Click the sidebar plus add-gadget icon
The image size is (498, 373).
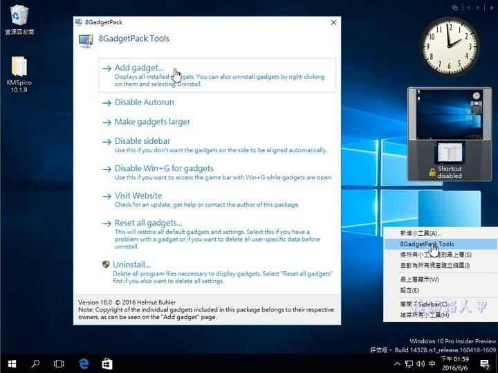click(x=491, y=8)
